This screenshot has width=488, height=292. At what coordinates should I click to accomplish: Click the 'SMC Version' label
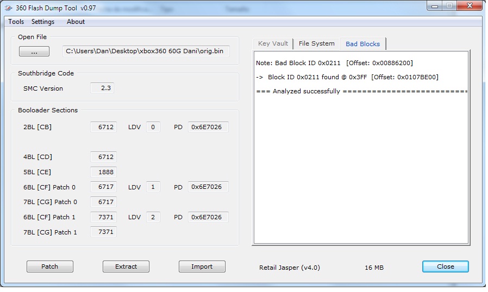[43, 88]
